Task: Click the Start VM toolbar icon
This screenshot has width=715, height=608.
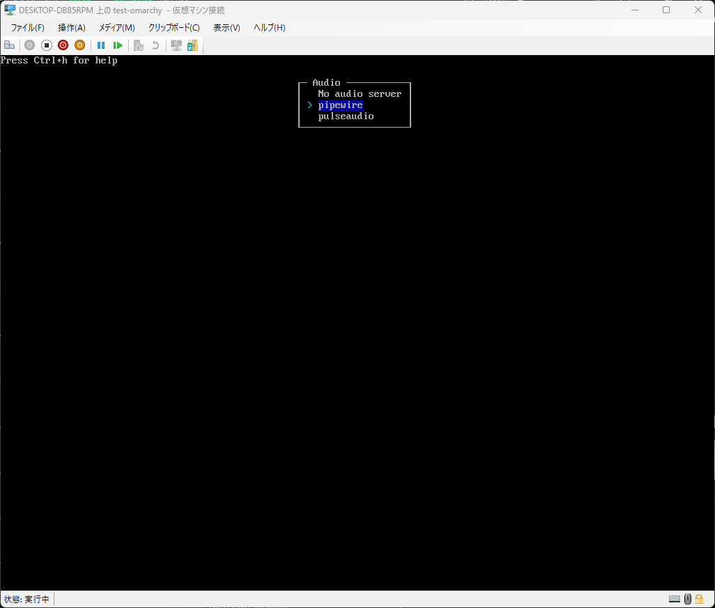Action: coord(30,45)
